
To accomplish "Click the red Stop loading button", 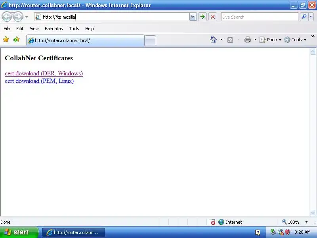I will tap(213, 17).
